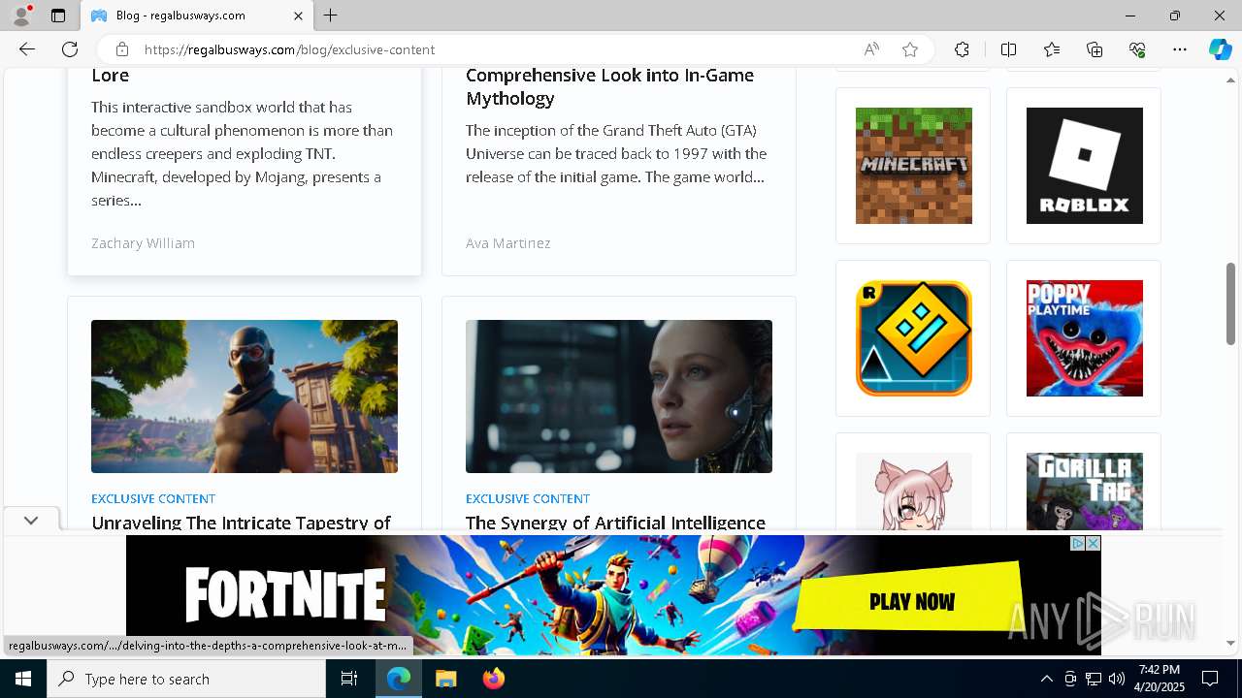
Task: Click the Minecraft excerpt about creepers and TNT
Action: (x=243, y=153)
